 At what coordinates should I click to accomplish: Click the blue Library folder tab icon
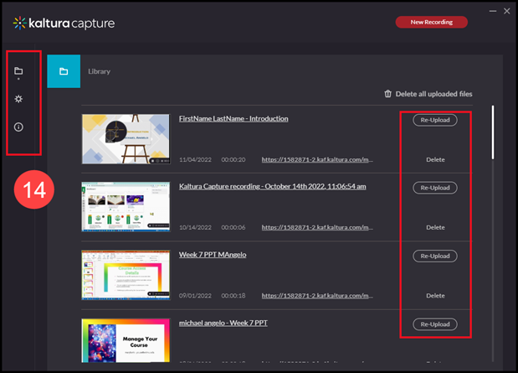coord(64,71)
